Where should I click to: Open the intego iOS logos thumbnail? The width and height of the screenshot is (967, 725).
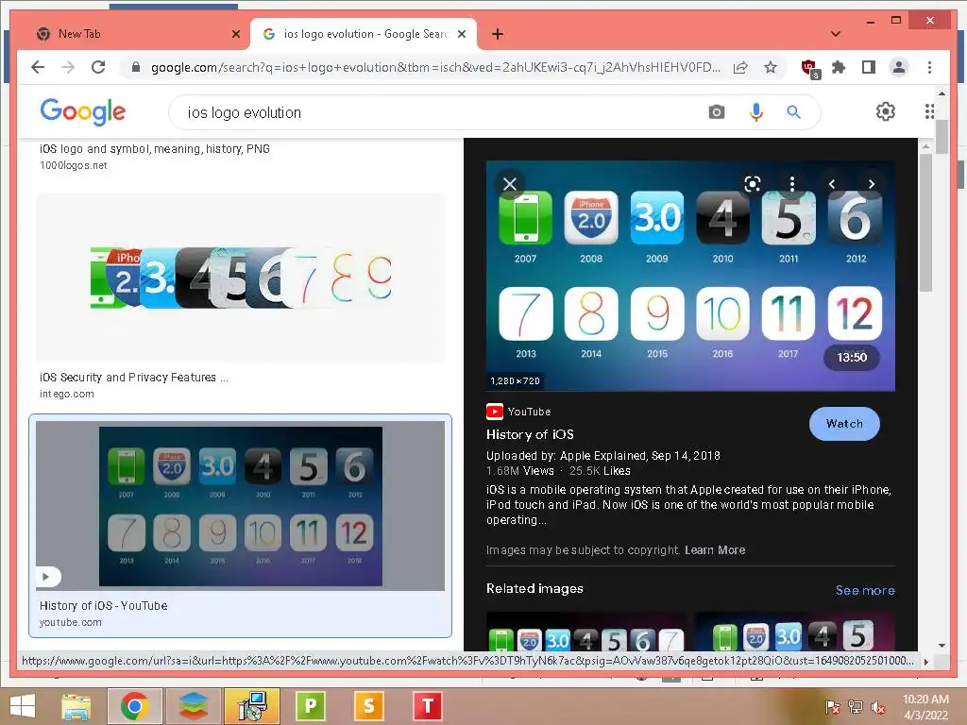(x=241, y=278)
